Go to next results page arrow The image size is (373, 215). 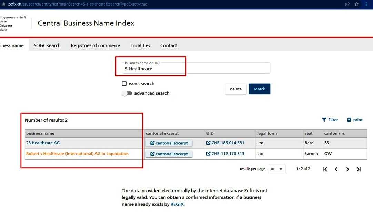(347, 169)
